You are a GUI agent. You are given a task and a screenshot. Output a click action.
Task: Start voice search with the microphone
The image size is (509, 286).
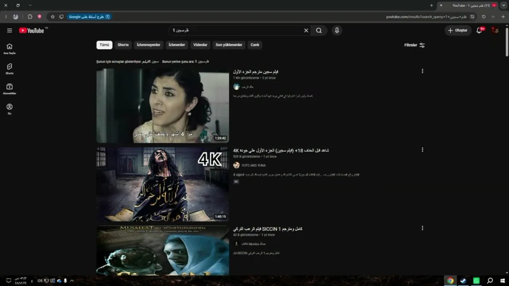337,31
